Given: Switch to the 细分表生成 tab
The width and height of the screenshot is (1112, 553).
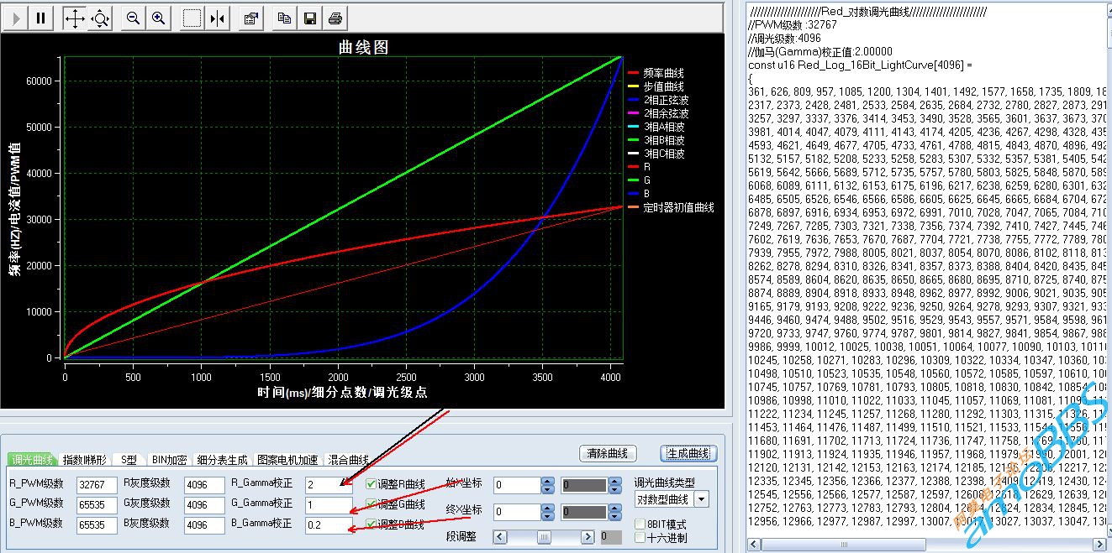Looking at the screenshot, I should (222, 460).
